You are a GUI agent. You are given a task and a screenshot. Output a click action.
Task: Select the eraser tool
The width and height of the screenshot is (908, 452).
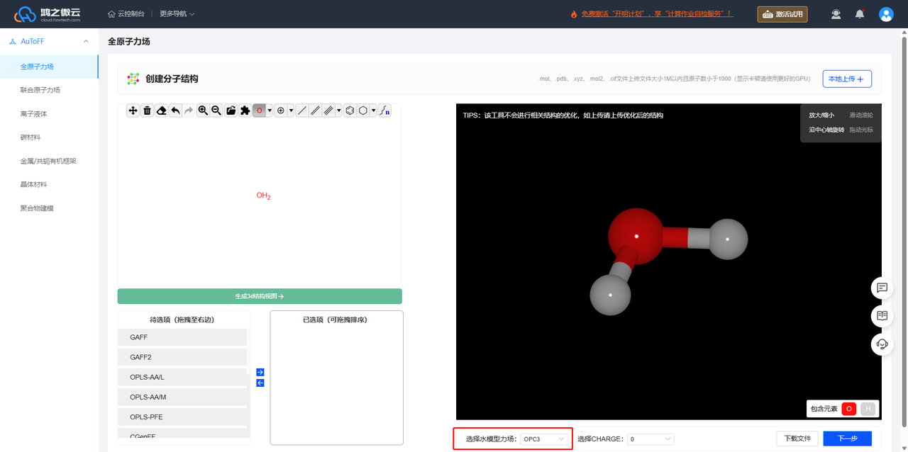161,111
